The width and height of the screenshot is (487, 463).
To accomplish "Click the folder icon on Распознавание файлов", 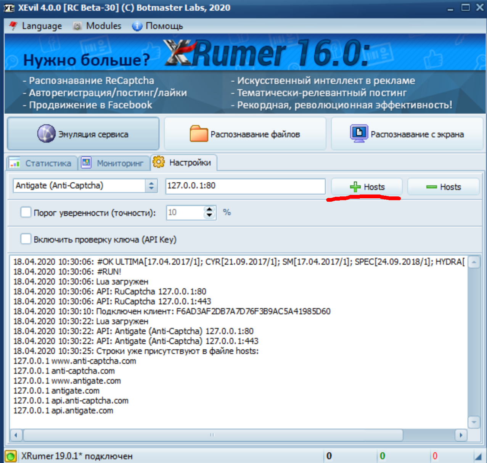I will click(199, 134).
